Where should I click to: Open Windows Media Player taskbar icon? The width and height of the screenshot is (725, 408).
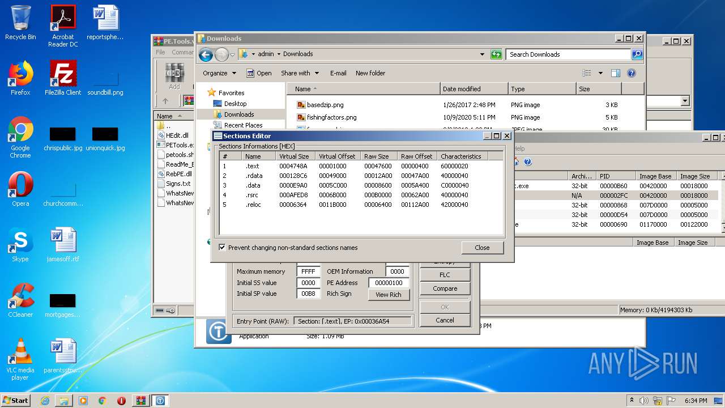83,401
